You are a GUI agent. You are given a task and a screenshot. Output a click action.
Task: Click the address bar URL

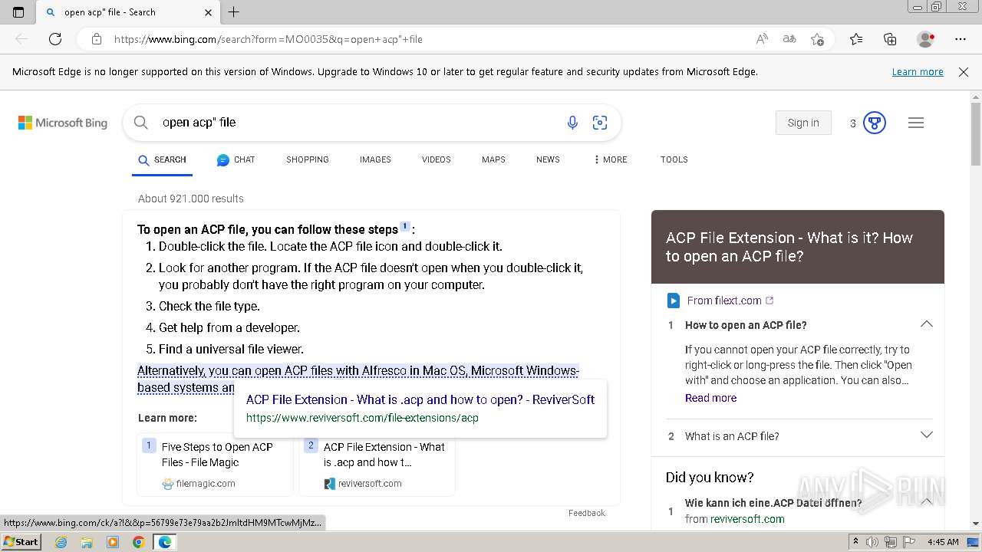(269, 39)
